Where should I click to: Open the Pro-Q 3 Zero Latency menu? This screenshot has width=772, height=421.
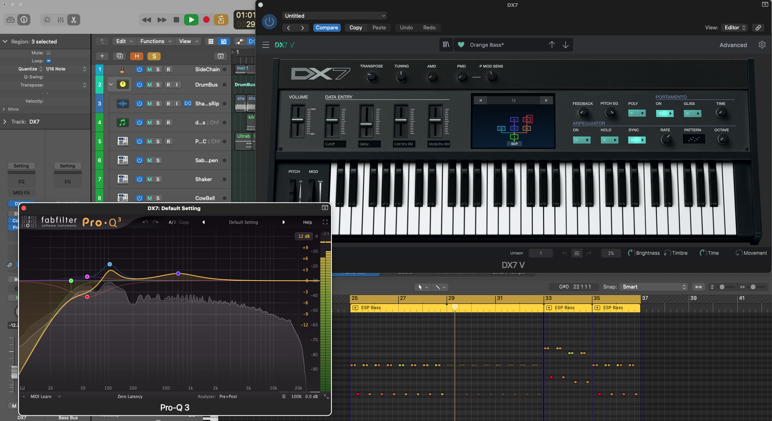coord(130,396)
